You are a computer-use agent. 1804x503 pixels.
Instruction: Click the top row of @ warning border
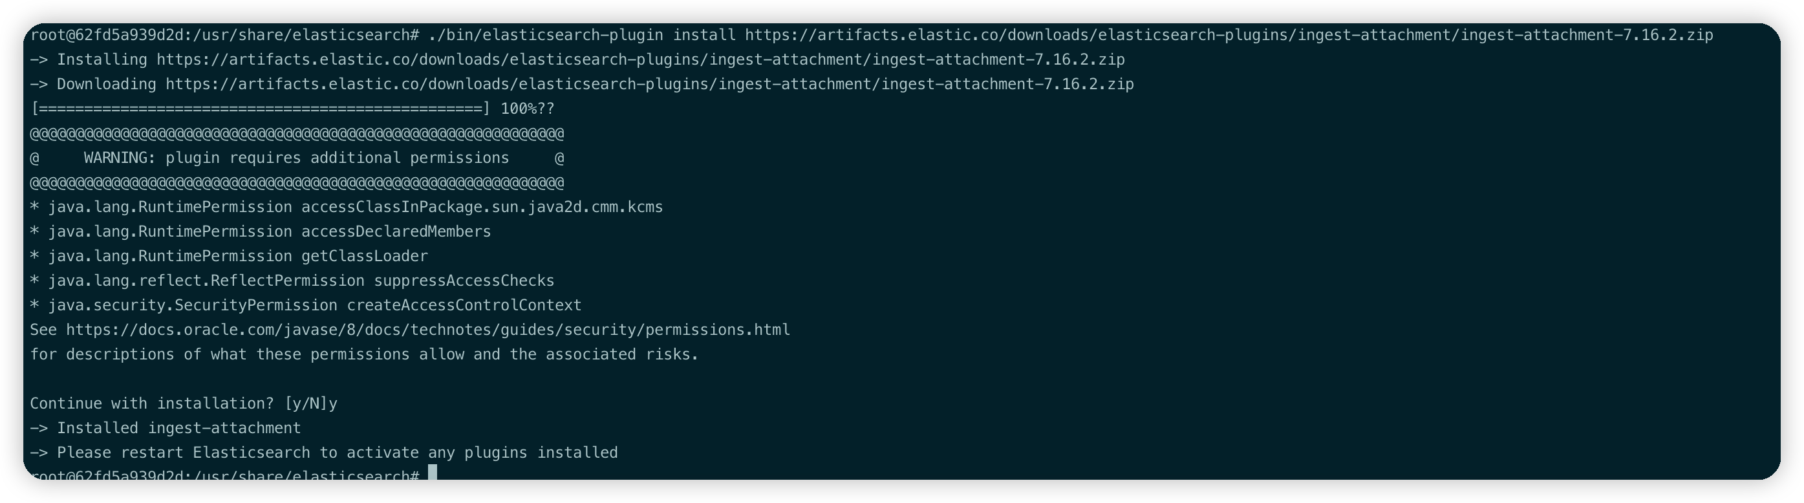296,133
